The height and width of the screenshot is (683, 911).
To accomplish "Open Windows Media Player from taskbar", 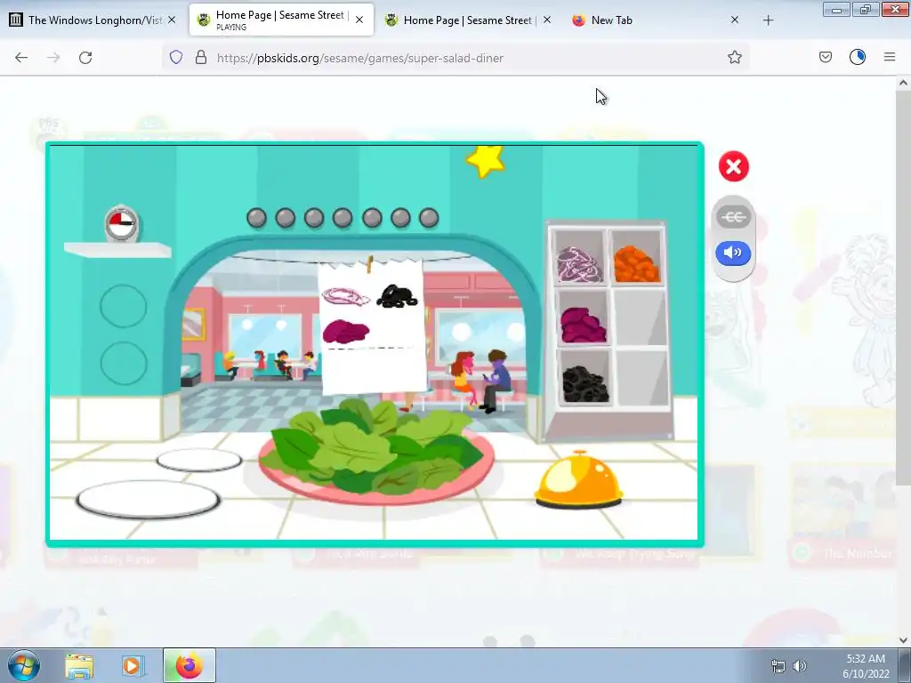I will tap(133, 666).
